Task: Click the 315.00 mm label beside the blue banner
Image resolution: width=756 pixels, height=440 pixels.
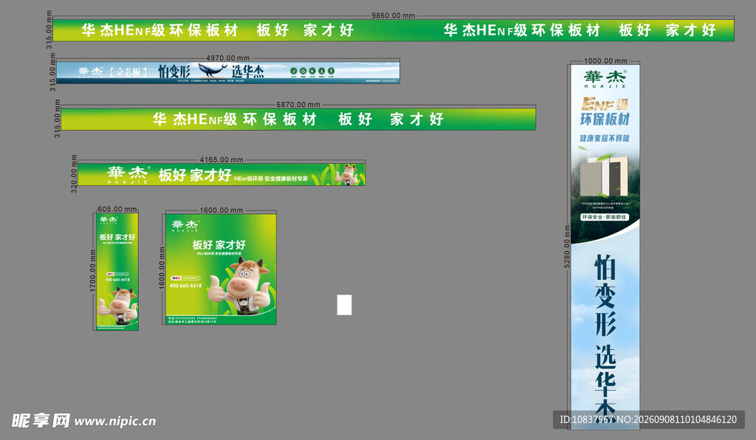Action: tap(52, 72)
